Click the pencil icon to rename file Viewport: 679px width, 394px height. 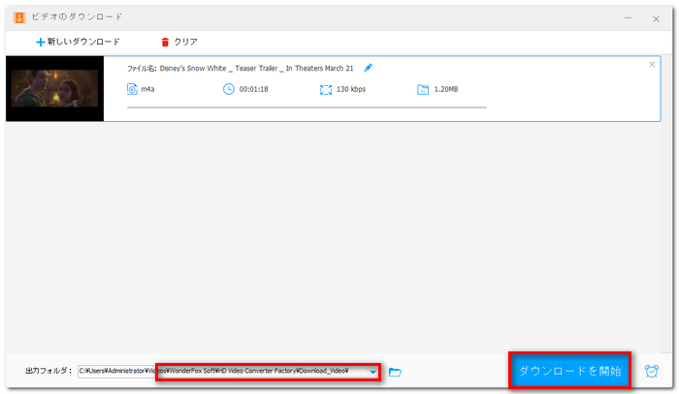coord(368,68)
